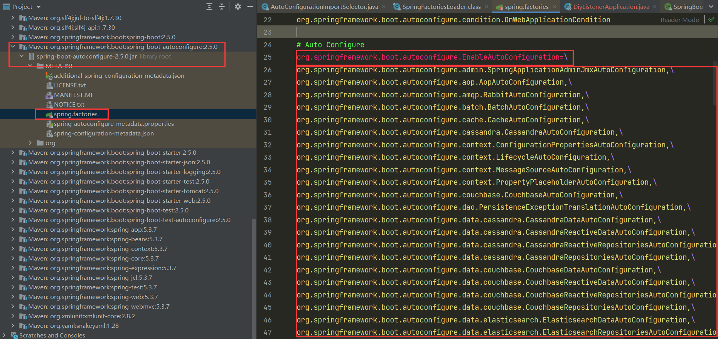Select Maven spring-webmvc:5.3.7 entry

pos(99,306)
